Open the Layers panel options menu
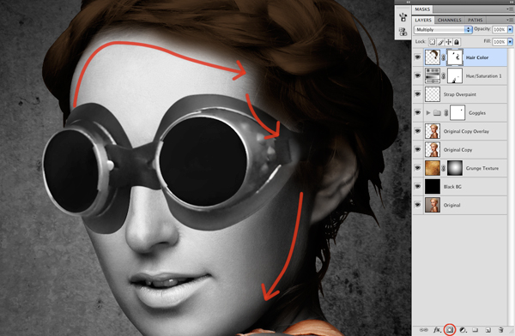 [x=511, y=20]
